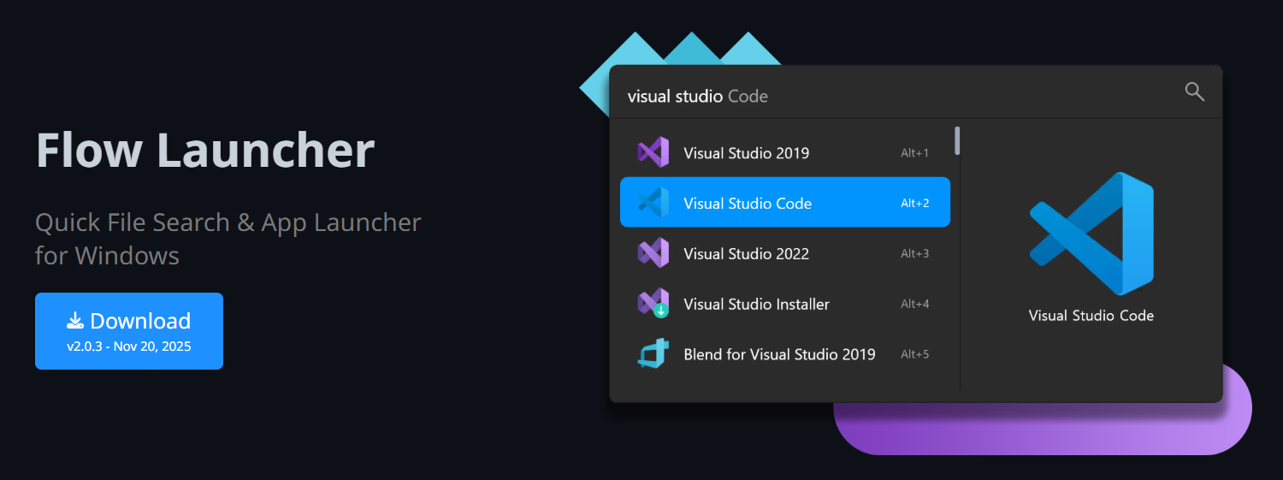Image resolution: width=1283 pixels, height=480 pixels.
Task: Click the 'Flow Launcher' heading
Action: [x=205, y=151]
